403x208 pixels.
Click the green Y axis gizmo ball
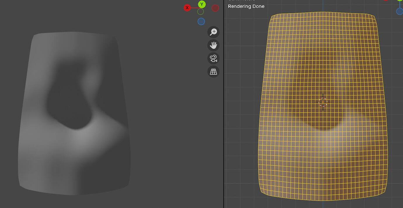click(x=202, y=4)
